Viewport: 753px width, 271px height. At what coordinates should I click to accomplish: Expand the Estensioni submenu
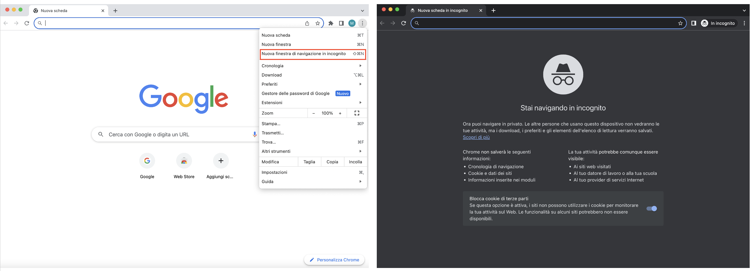click(x=313, y=103)
